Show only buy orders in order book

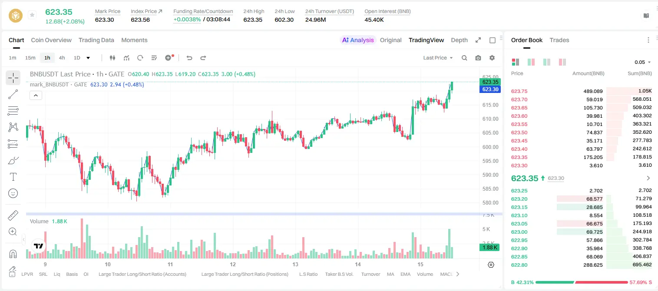coord(547,62)
